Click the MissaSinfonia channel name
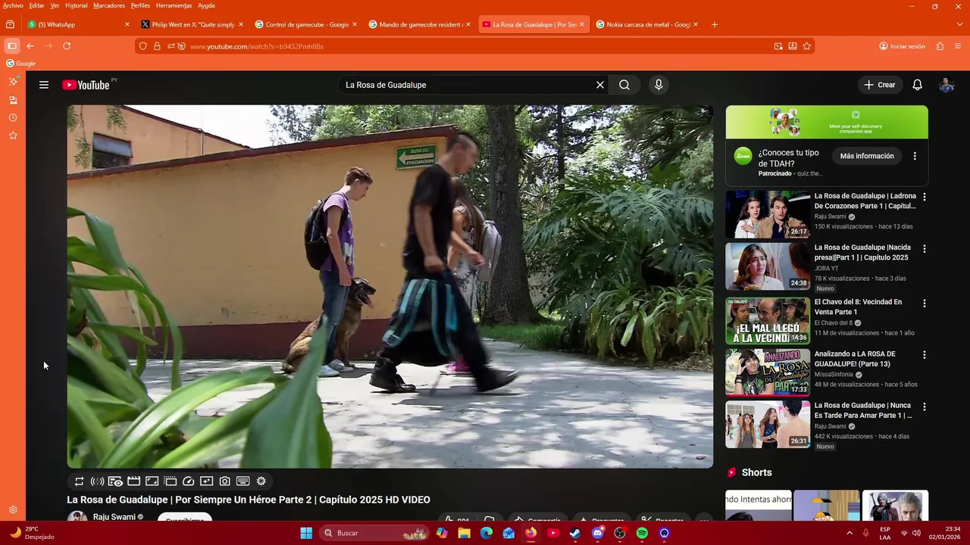This screenshot has height=545, width=970. [834, 375]
